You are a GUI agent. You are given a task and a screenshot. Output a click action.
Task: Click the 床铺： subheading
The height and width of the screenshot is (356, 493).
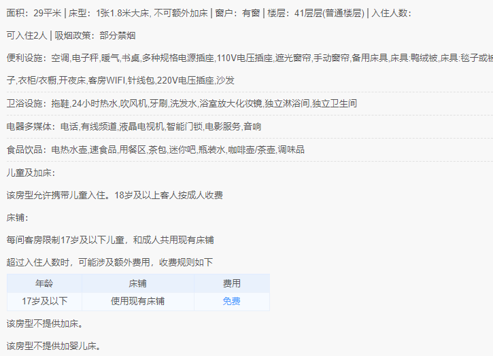pyautogui.click(x=18, y=217)
